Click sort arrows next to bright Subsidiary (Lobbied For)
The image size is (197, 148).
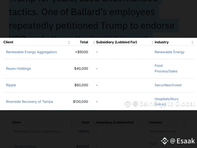click(x=152, y=42)
